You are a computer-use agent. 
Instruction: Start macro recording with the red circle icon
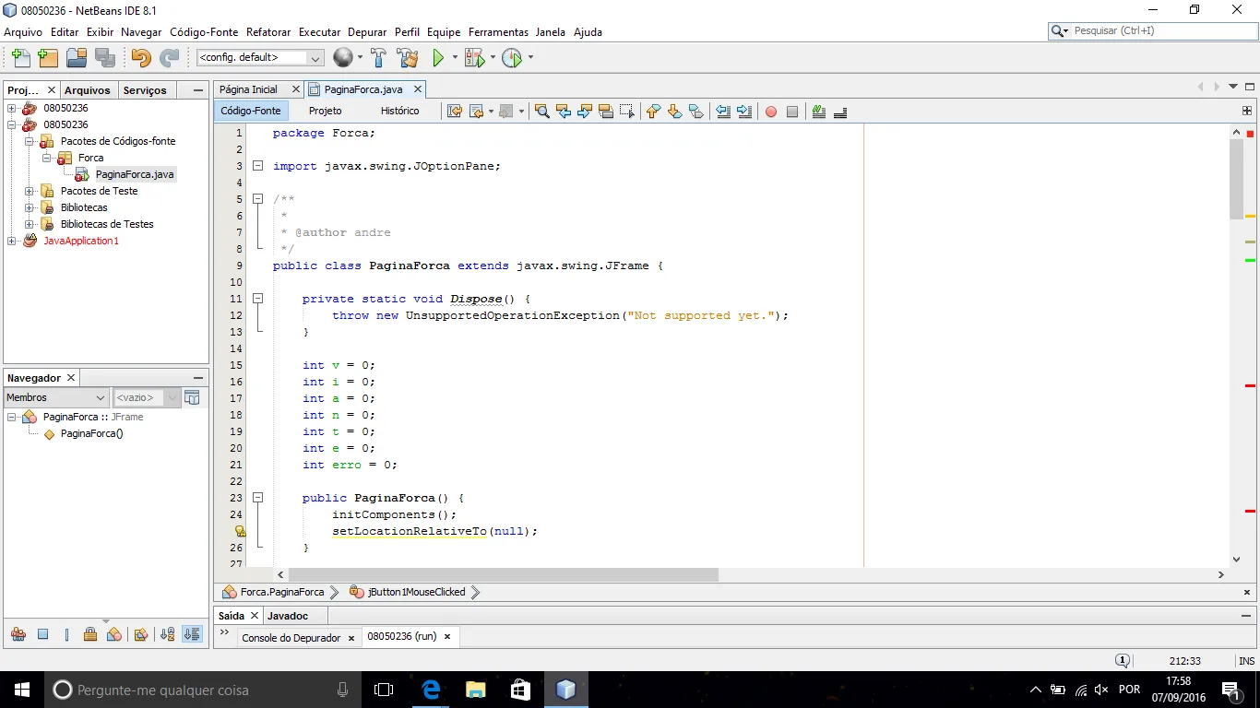tap(770, 112)
